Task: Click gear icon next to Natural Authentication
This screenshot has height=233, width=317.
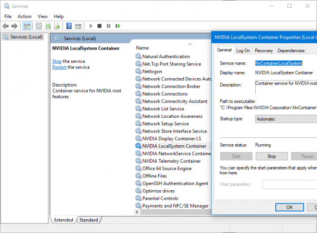Action: (x=138, y=56)
